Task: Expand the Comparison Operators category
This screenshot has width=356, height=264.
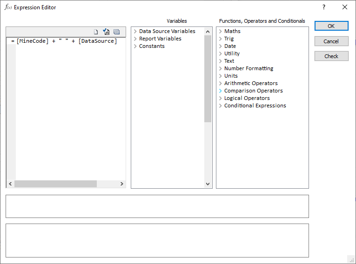Action: [x=221, y=91]
